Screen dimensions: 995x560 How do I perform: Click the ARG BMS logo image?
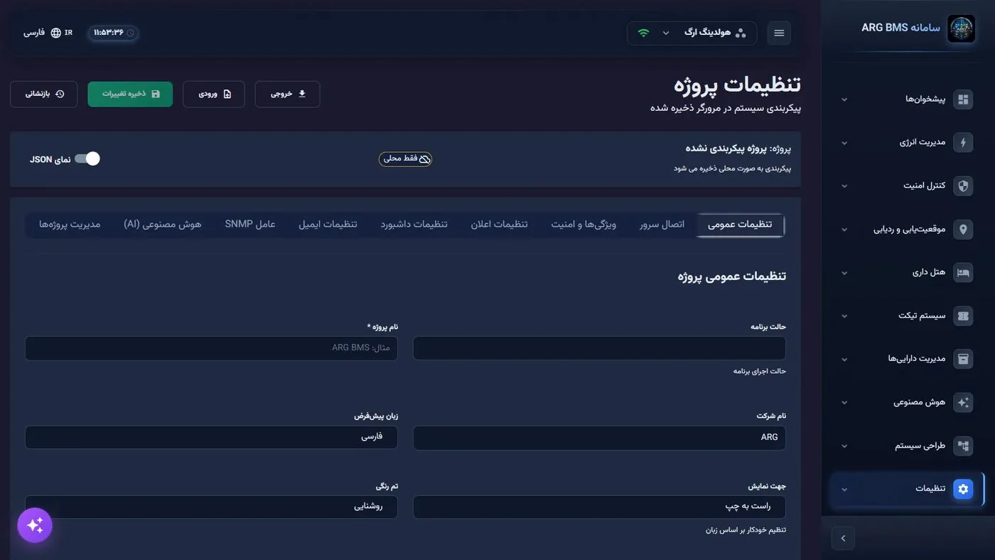tap(961, 29)
